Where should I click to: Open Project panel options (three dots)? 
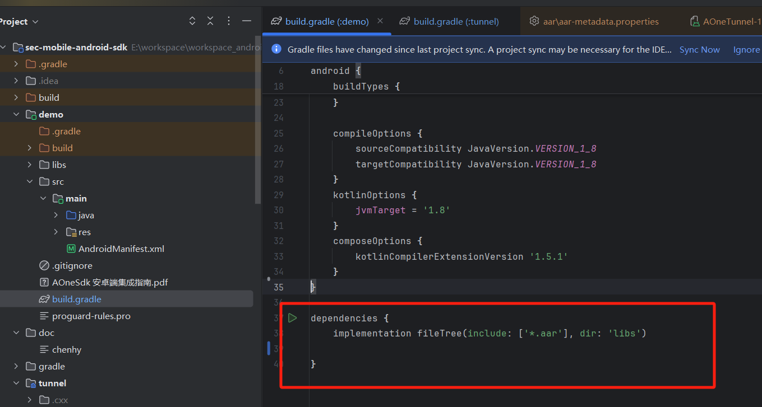click(x=228, y=21)
